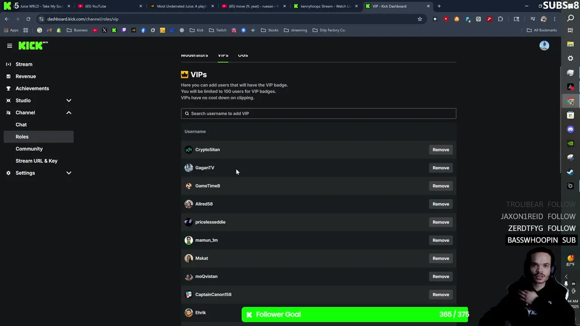580x326 pixels.
Task: Open the Chrome three-dot menu
Action: coord(554,19)
